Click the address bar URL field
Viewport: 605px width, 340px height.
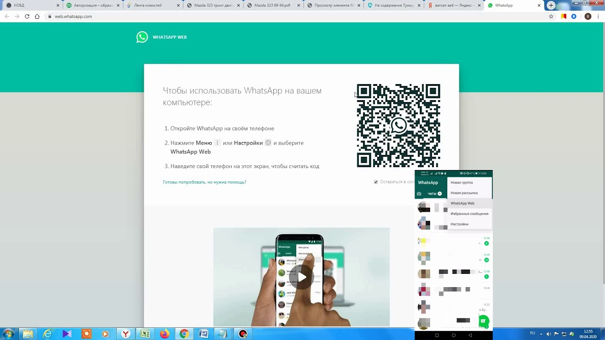pos(298,16)
